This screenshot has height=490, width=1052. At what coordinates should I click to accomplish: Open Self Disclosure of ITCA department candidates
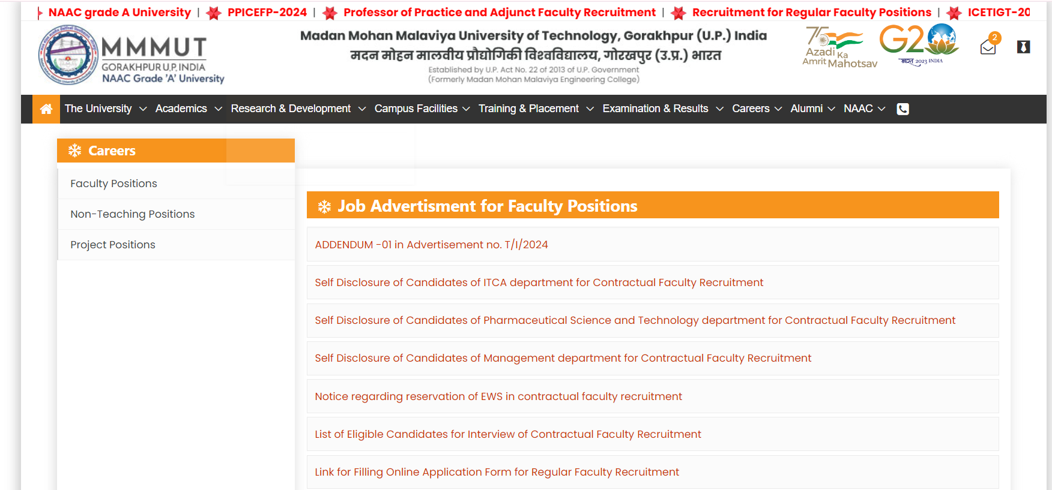click(x=653, y=282)
